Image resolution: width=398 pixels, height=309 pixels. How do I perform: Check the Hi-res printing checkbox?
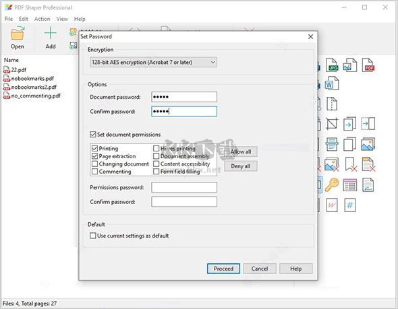click(157, 148)
